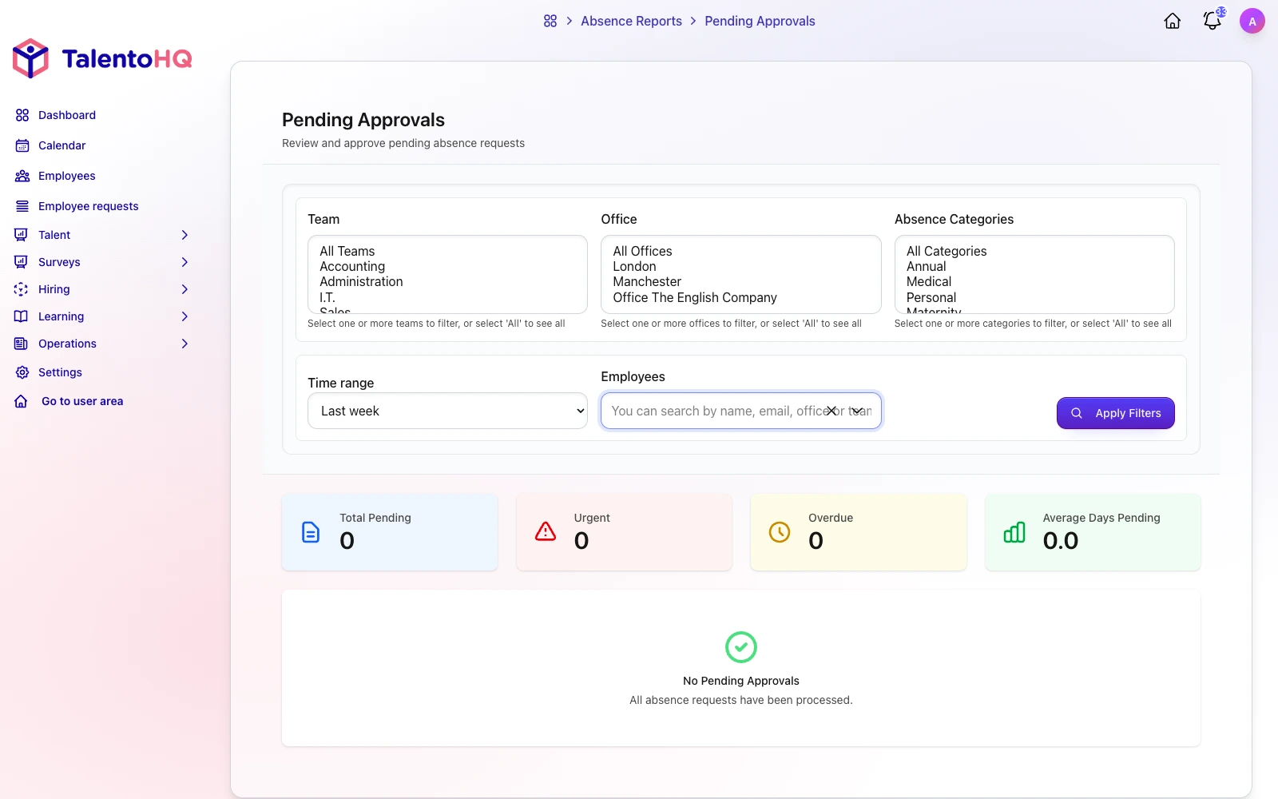Expand the Surveys submenu chevron
1278x799 pixels.
tap(185, 262)
